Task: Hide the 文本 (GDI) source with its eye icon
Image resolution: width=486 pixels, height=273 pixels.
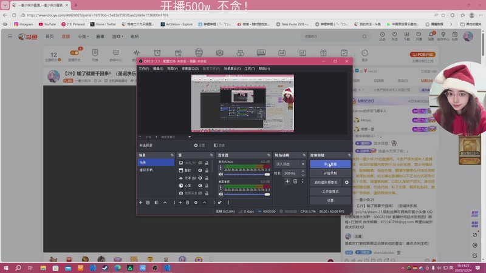Action: click(200, 178)
